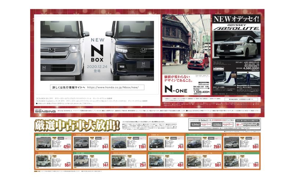Screen dimensions: 294x184
Task: Click the 259.8 price on card 5
Action: 218,146
